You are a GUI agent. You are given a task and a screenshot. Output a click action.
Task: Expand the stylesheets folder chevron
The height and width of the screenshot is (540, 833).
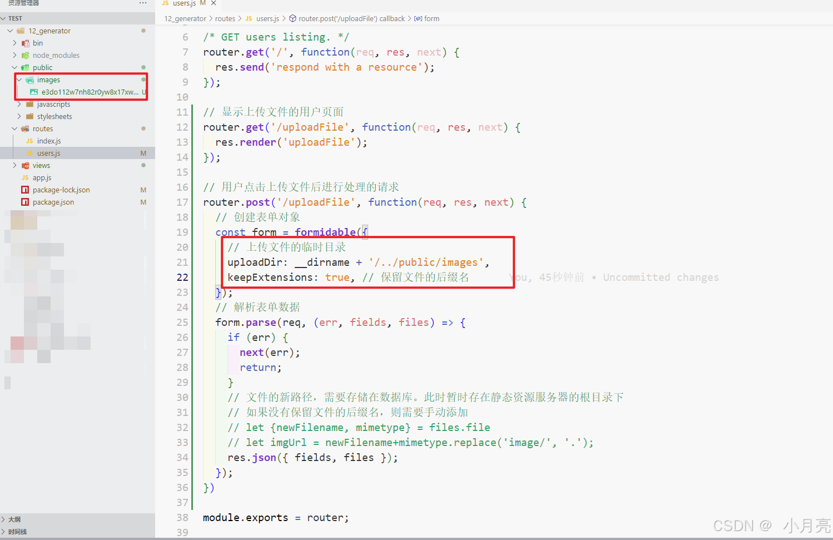[19, 116]
